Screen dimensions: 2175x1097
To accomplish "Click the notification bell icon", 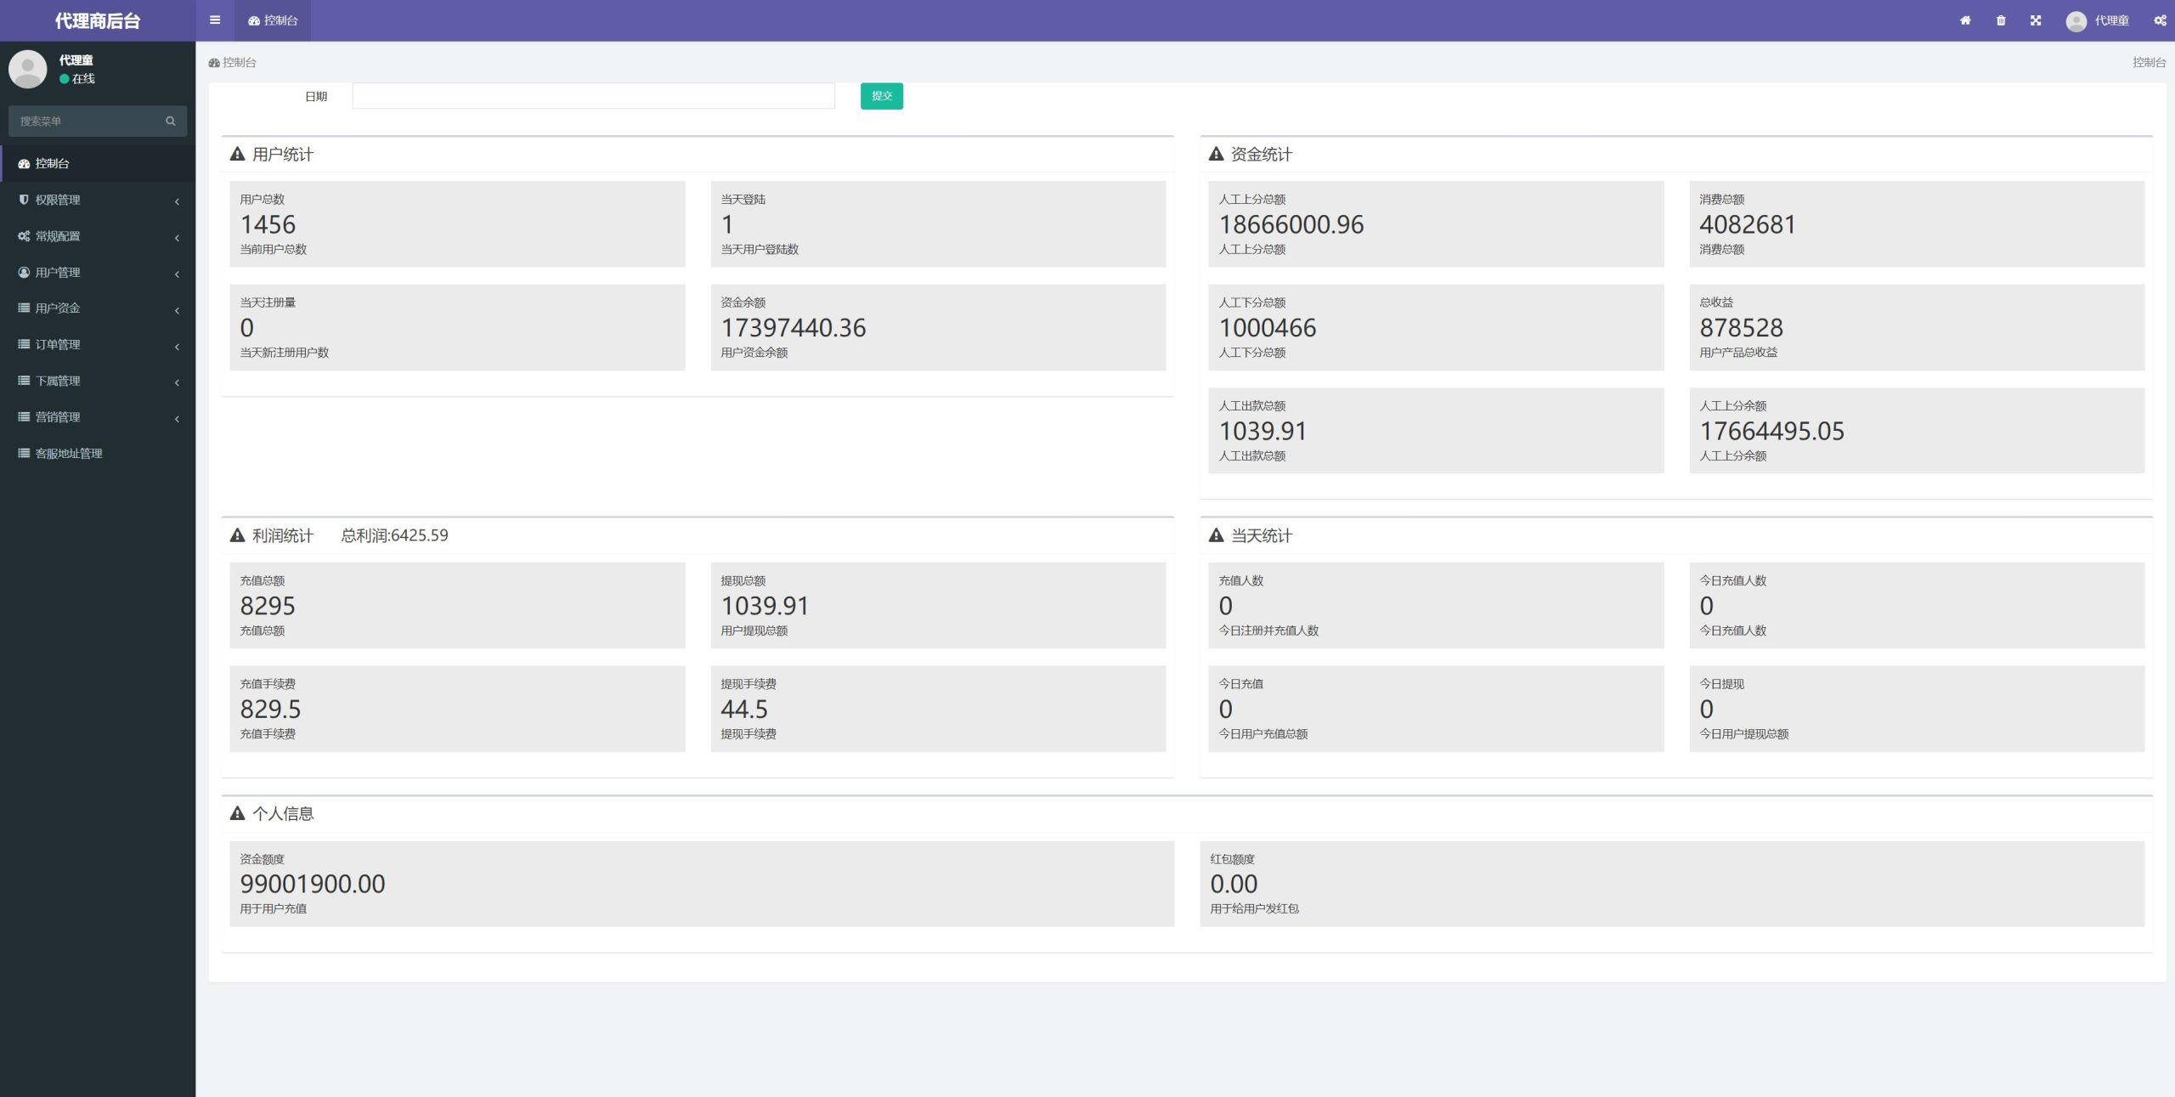I will point(2000,20).
